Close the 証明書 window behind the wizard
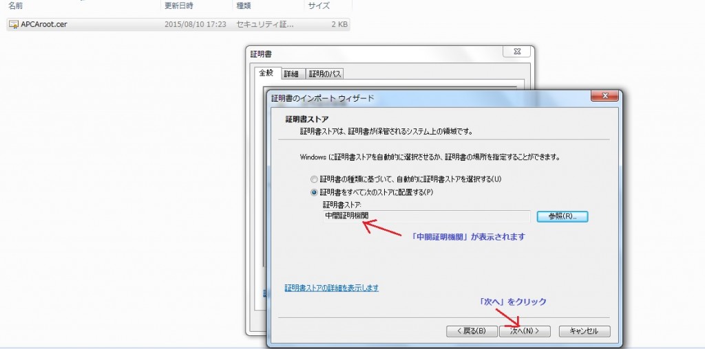 click(x=517, y=52)
